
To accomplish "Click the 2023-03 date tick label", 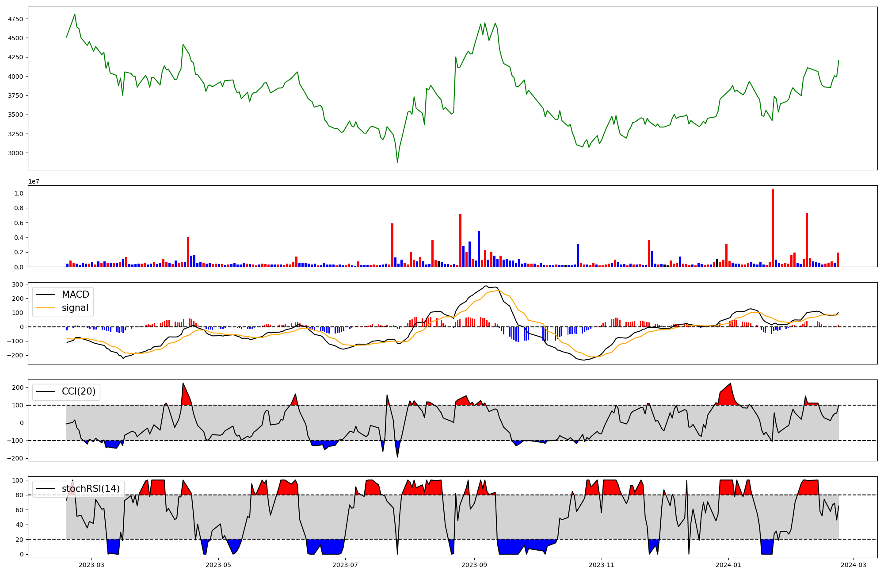I will [91, 565].
